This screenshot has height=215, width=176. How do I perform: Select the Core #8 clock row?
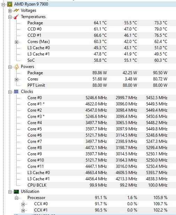pyautogui.click(x=101, y=148)
